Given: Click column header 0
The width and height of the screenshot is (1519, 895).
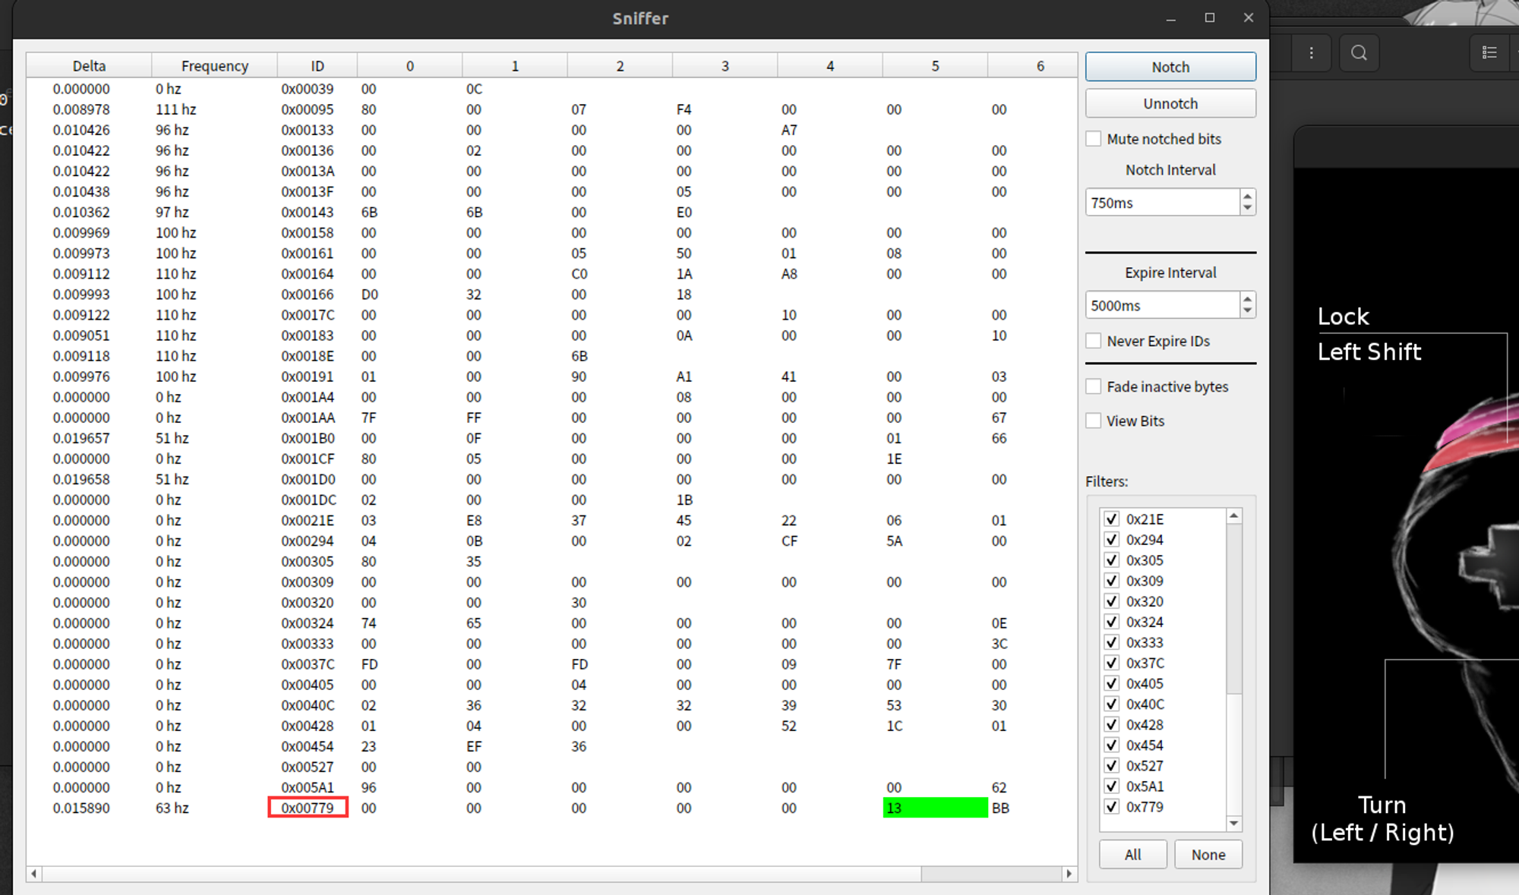Looking at the screenshot, I should [x=409, y=65].
